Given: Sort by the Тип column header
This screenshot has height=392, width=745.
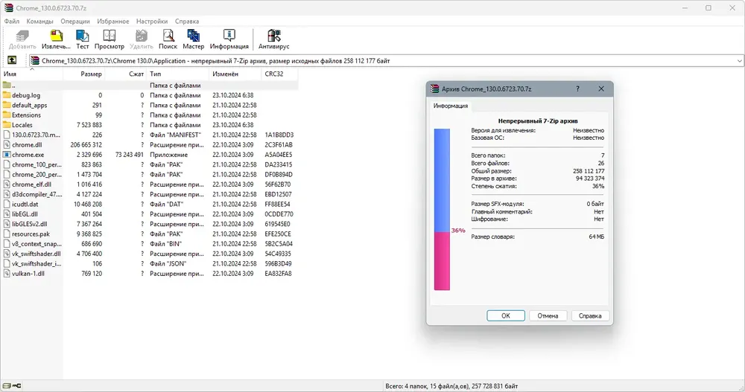Looking at the screenshot, I should tap(178, 74).
